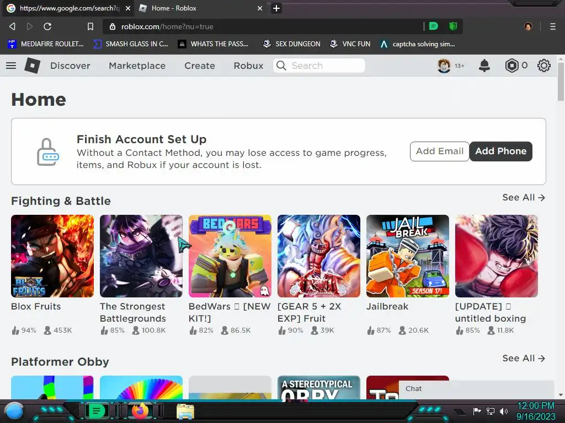Open VNC FUN bookmark
Image resolution: width=565 pixels, height=423 pixels.
[x=350, y=44]
